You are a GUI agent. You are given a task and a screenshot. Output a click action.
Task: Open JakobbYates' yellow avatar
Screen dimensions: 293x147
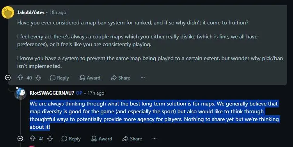[8, 12]
